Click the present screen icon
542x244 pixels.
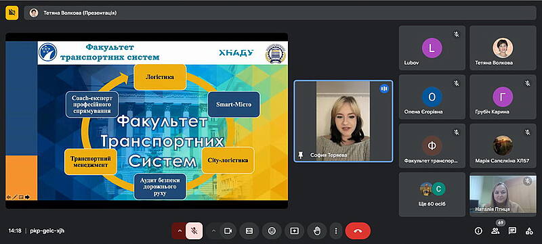point(294,231)
